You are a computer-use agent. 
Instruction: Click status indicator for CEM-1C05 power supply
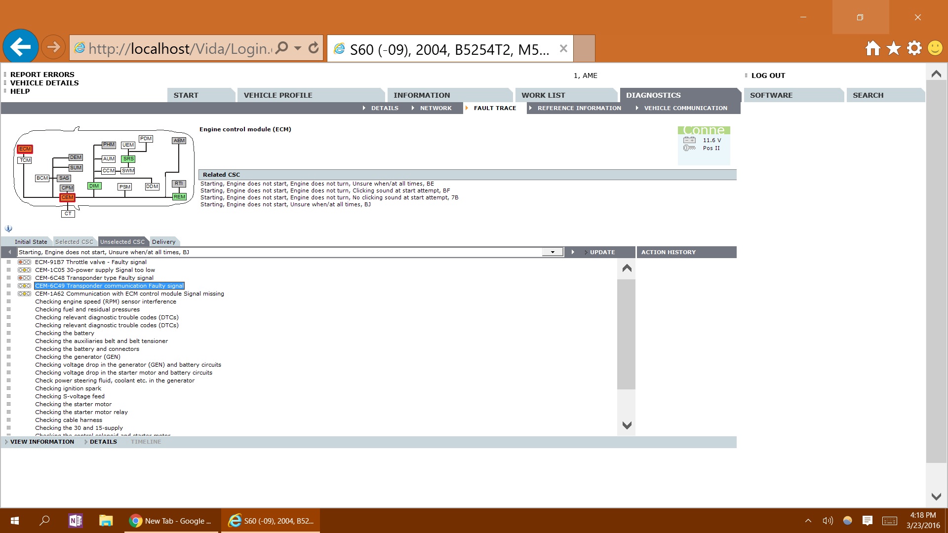pos(24,270)
